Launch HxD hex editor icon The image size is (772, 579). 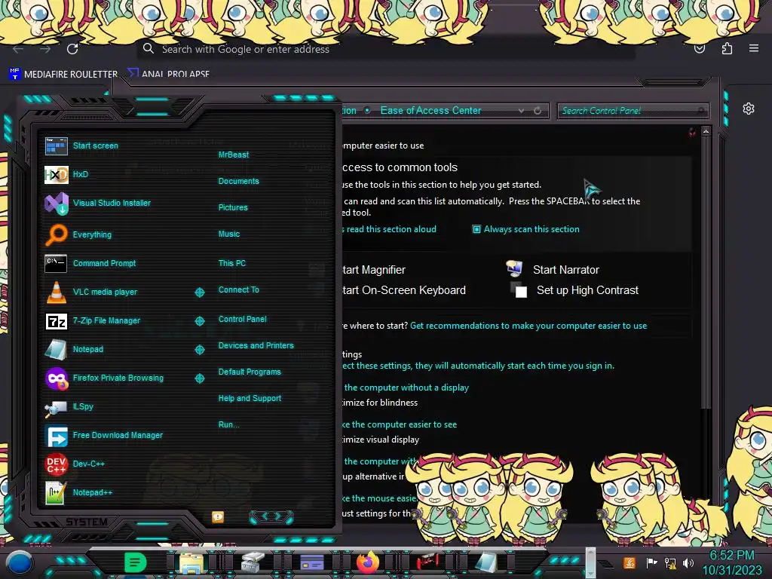pos(56,174)
